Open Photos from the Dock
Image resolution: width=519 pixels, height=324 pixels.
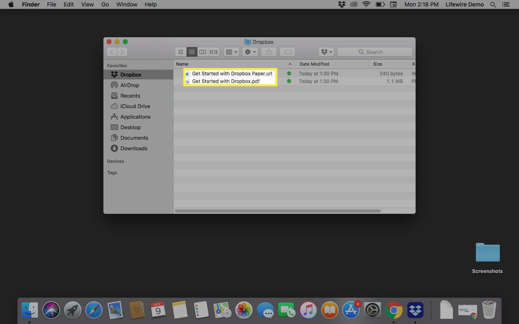(244, 310)
